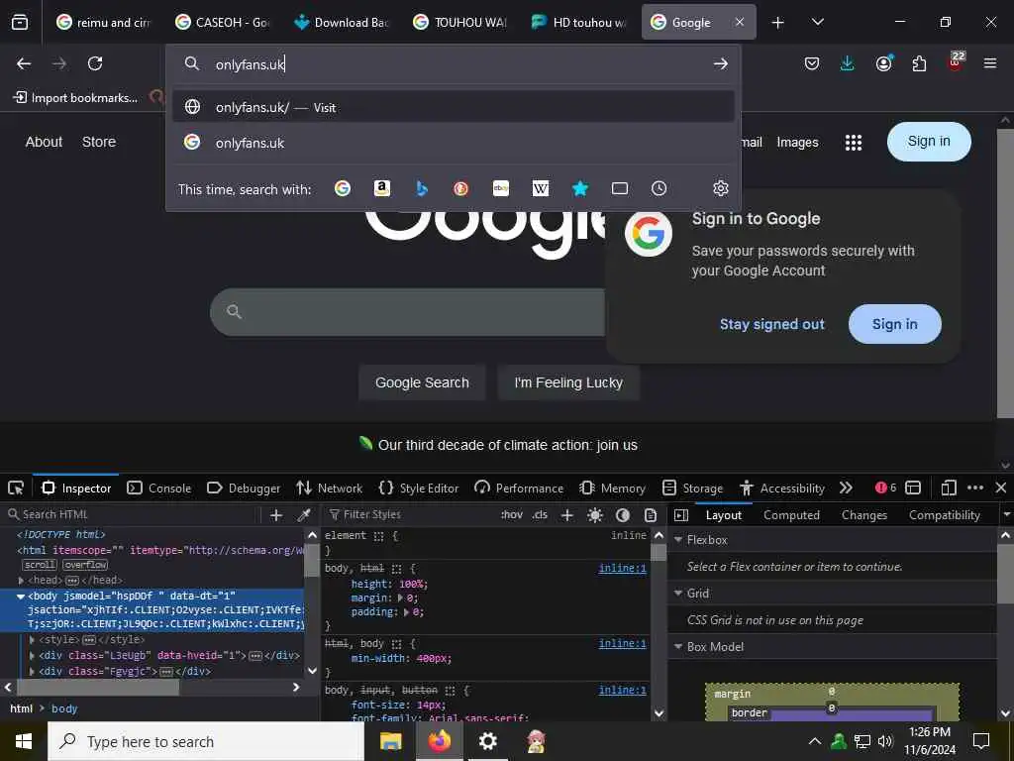Open the Store link

click(x=99, y=142)
